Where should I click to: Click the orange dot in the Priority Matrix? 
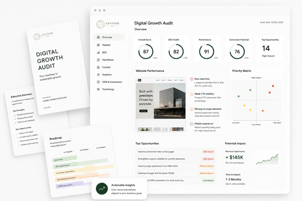tap(263, 111)
